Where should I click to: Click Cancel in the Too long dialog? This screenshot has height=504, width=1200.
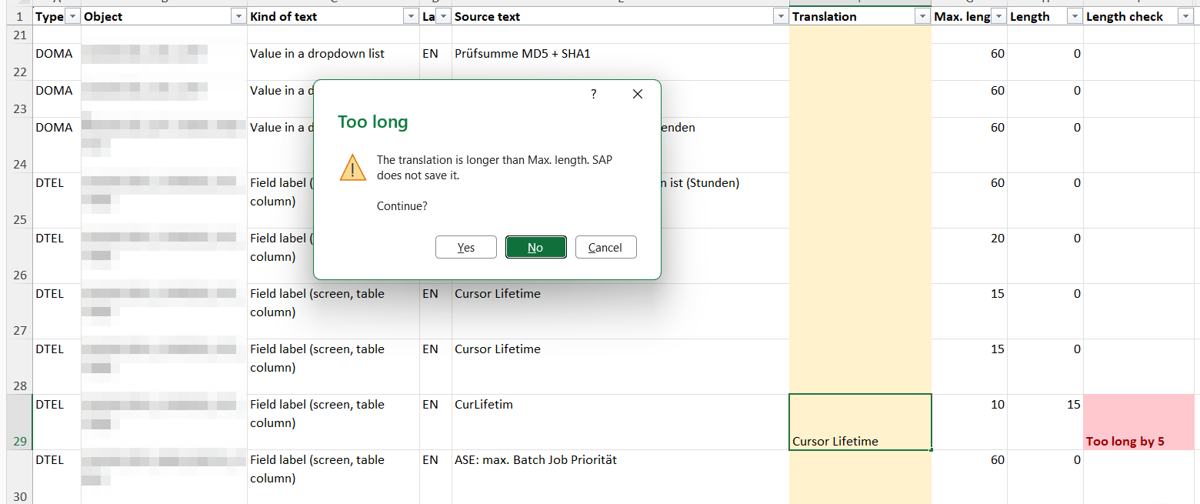click(605, 247)
